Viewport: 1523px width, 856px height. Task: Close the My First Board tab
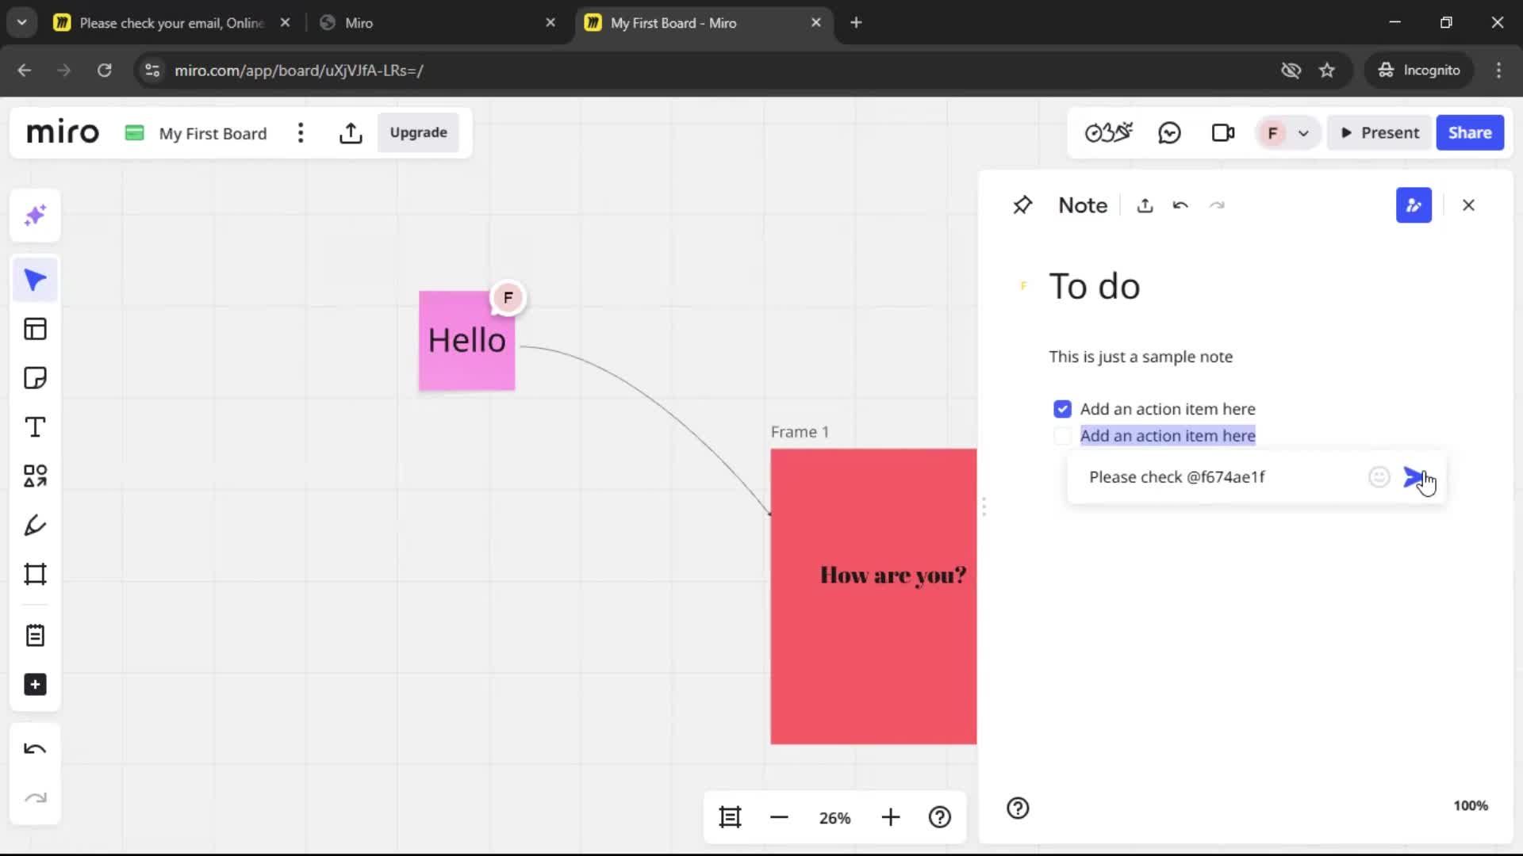coord(815,23)
